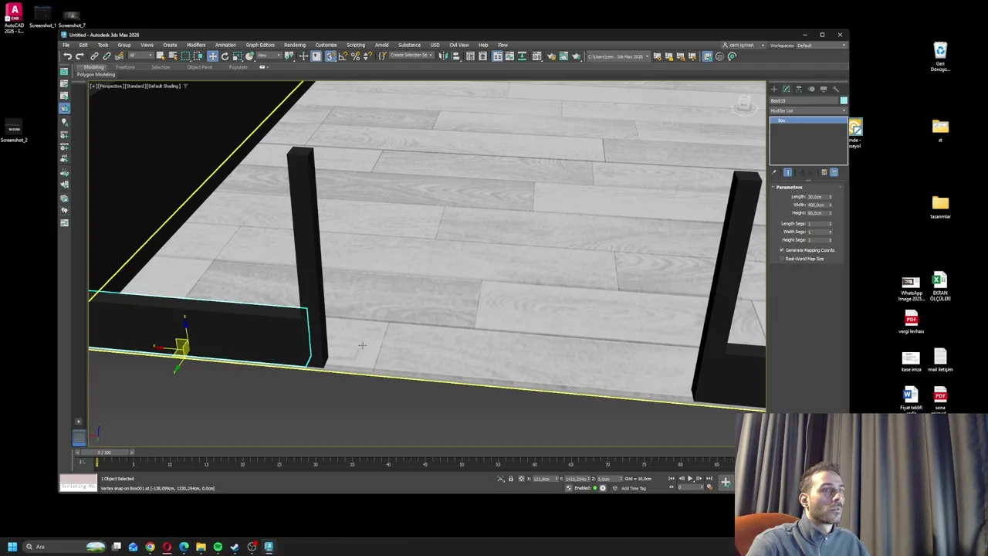Collapse the Parameters rollout

tap(789, 187)
